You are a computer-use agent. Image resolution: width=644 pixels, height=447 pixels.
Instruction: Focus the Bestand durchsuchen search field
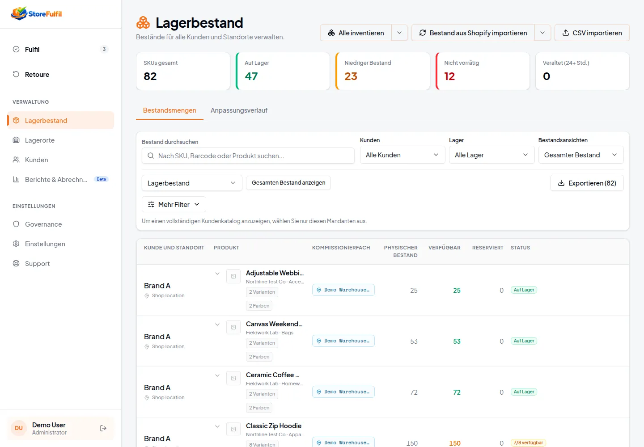pyautogui.click(x=248, y=156)
